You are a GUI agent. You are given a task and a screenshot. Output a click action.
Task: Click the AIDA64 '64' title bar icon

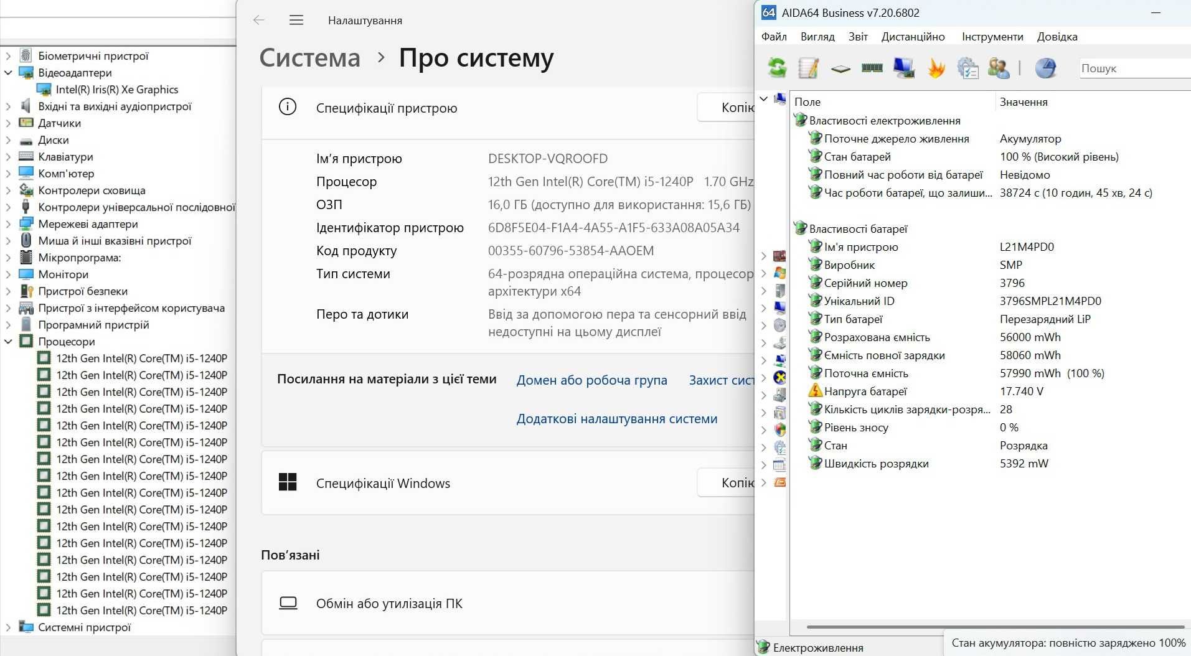pyautogui.click(x=769, y=12)
